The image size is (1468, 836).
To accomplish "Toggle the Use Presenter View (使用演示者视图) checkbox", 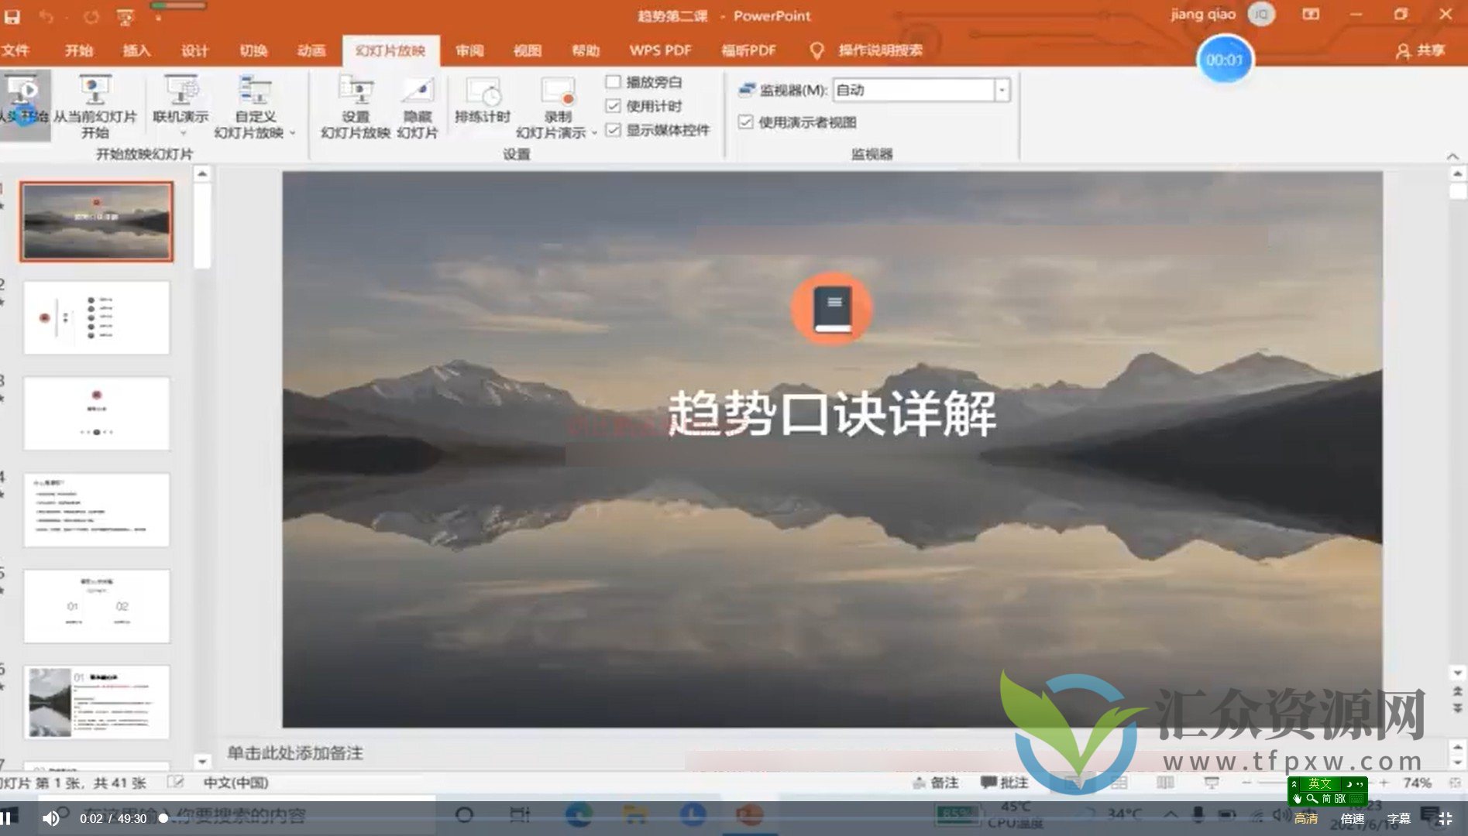I will (746, 122).
